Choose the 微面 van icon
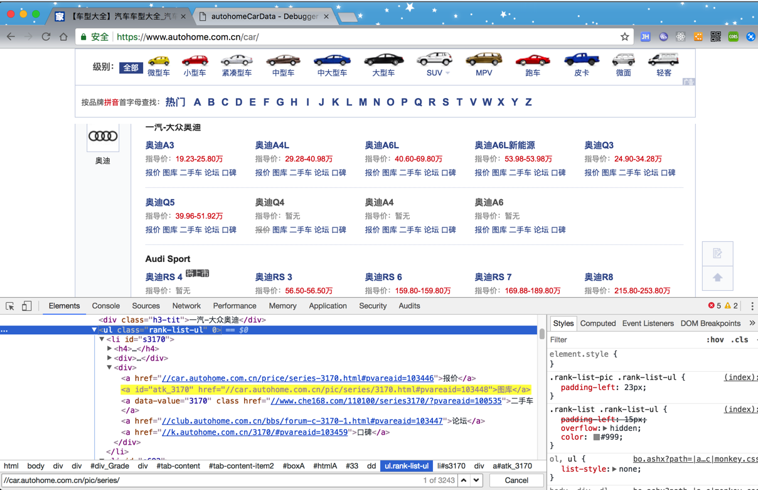Image resolution: width=758 pixels, height=490 pixels. 623,60
